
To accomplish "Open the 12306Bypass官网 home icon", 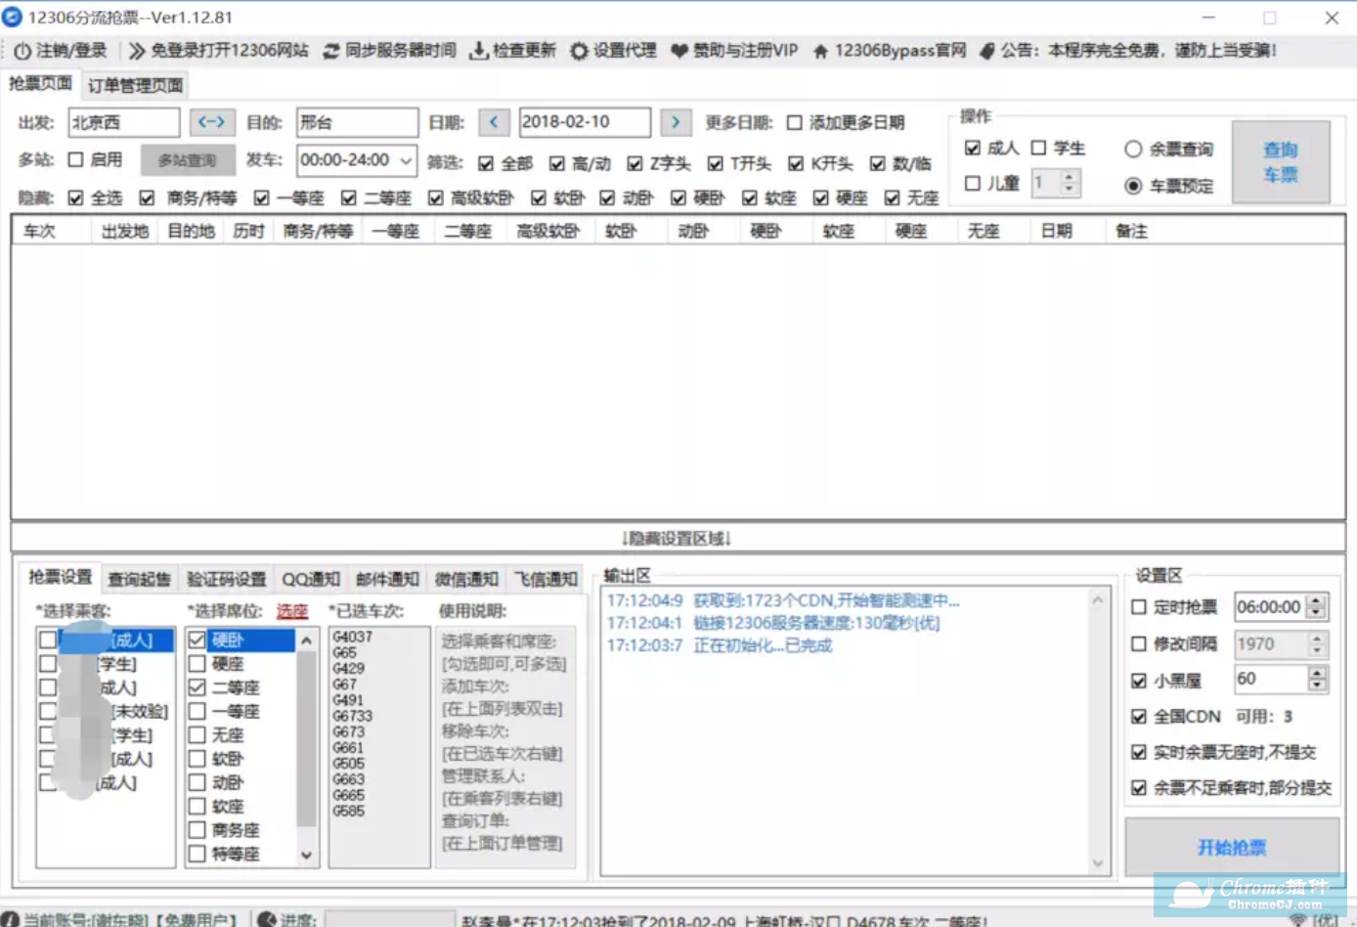I will coord(820,51).
